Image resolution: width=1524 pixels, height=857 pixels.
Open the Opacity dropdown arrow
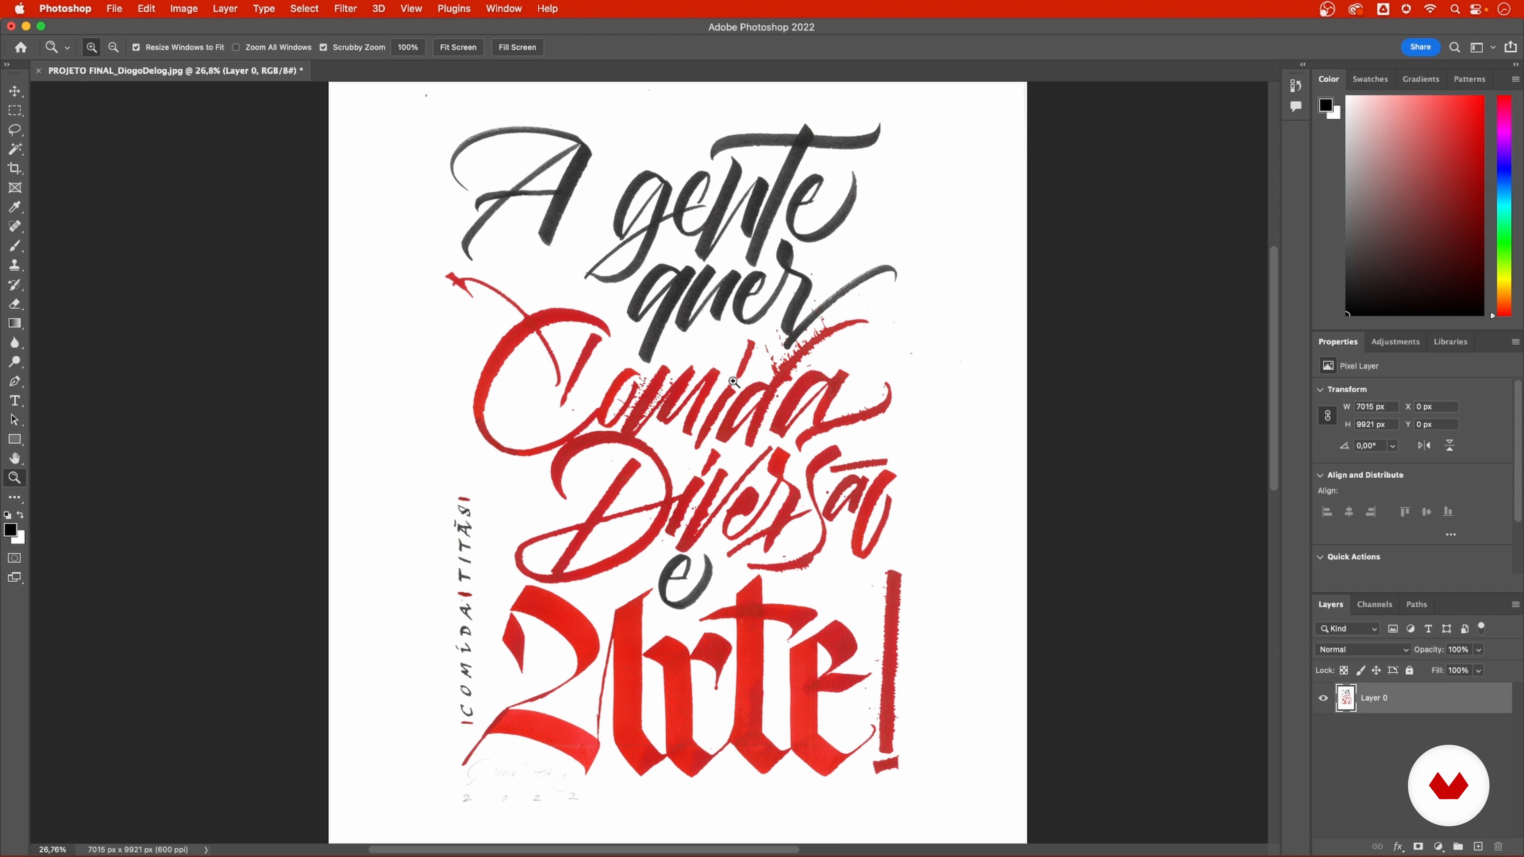point(1478,649)
